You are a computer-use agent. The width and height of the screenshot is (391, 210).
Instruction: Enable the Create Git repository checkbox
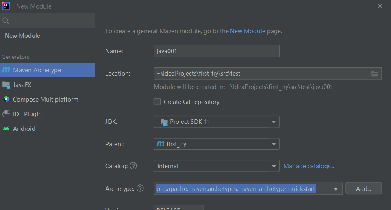point(157,102)
